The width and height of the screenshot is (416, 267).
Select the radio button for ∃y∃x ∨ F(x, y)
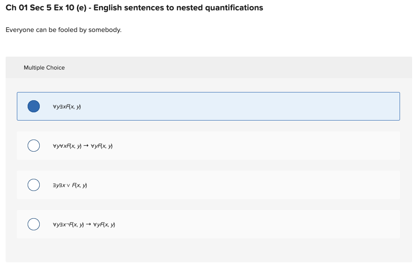(x=33, y=184)
